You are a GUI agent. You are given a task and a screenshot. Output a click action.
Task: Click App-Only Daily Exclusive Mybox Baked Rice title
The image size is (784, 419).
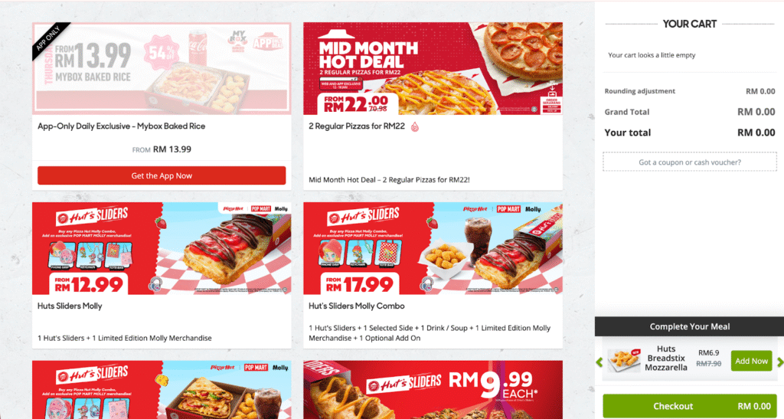pos(122,126)
